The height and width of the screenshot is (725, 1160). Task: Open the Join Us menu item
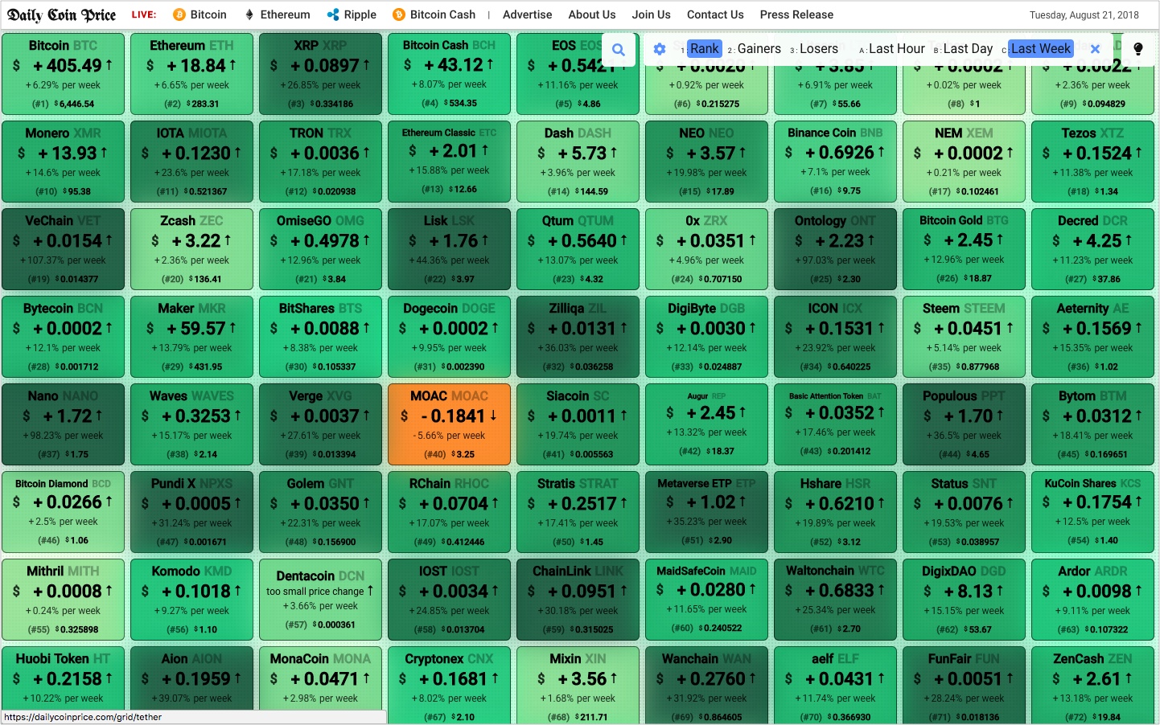point(651,14)
